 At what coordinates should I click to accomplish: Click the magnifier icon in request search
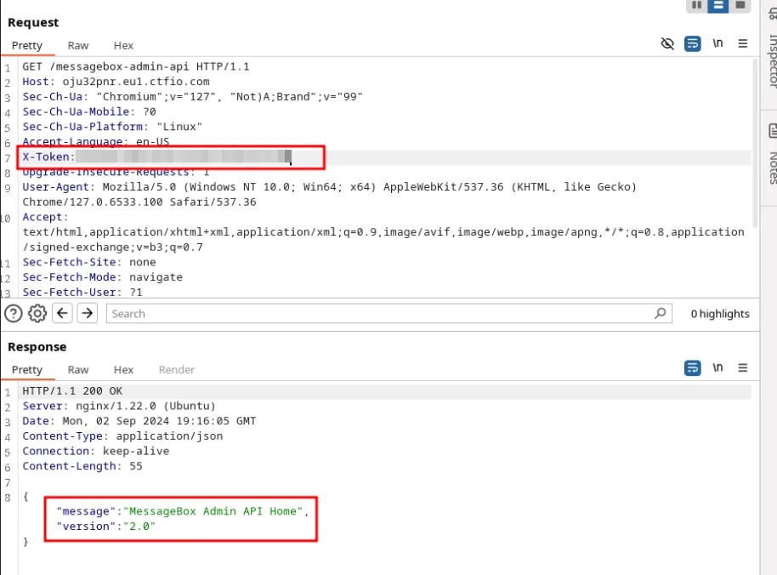coord(660,314)
